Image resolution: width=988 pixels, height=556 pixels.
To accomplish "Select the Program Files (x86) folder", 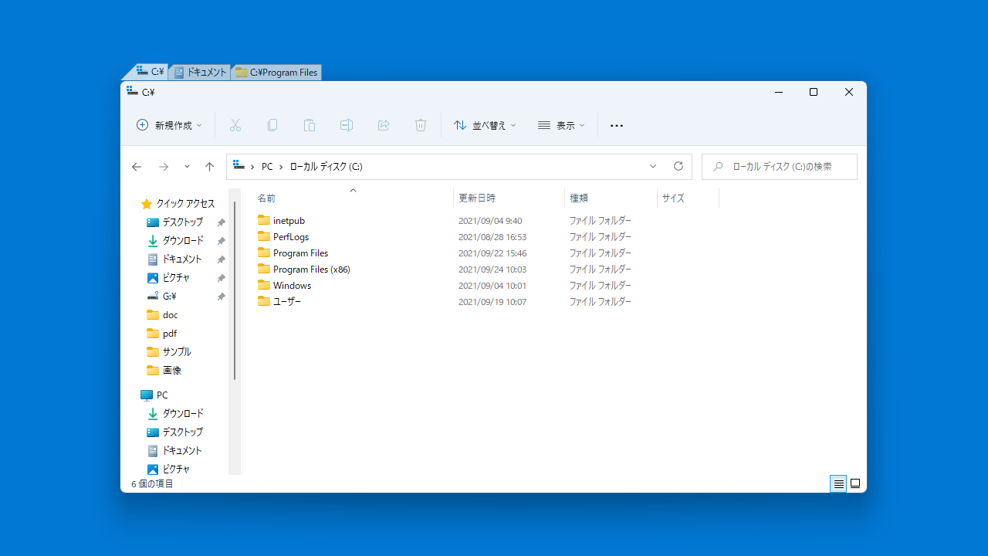I will click(x=311, y=270).
